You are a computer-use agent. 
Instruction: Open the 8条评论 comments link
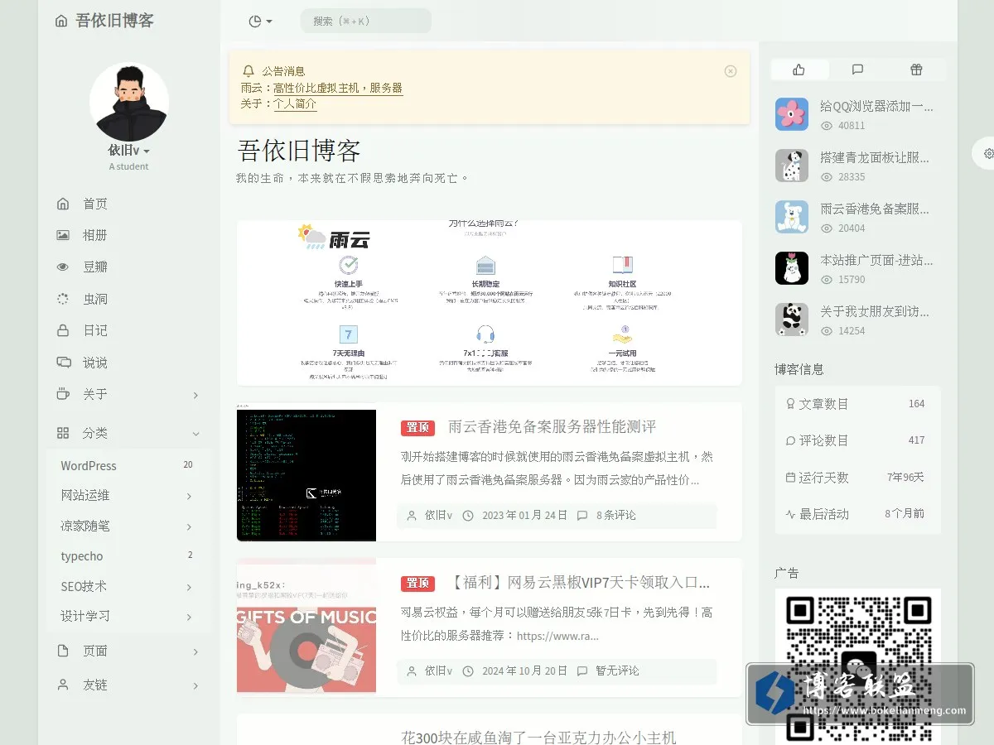616,515
